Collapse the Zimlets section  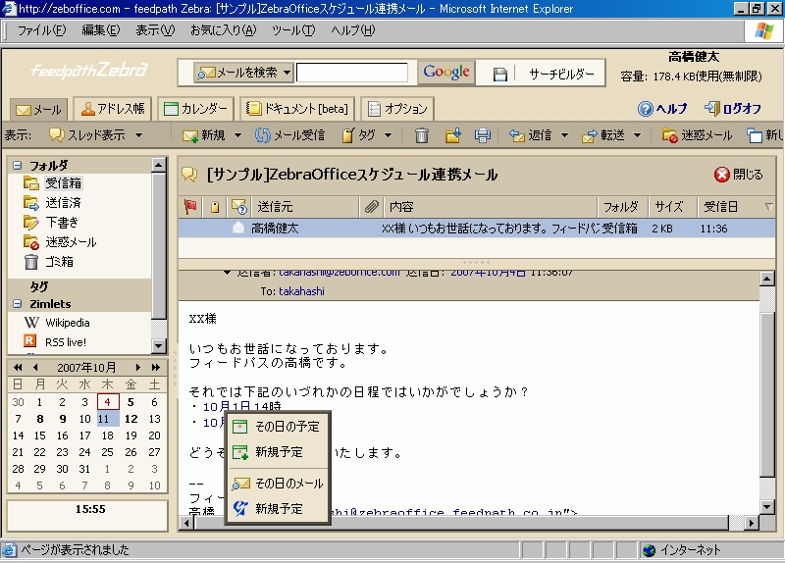(x=17, y=304)
